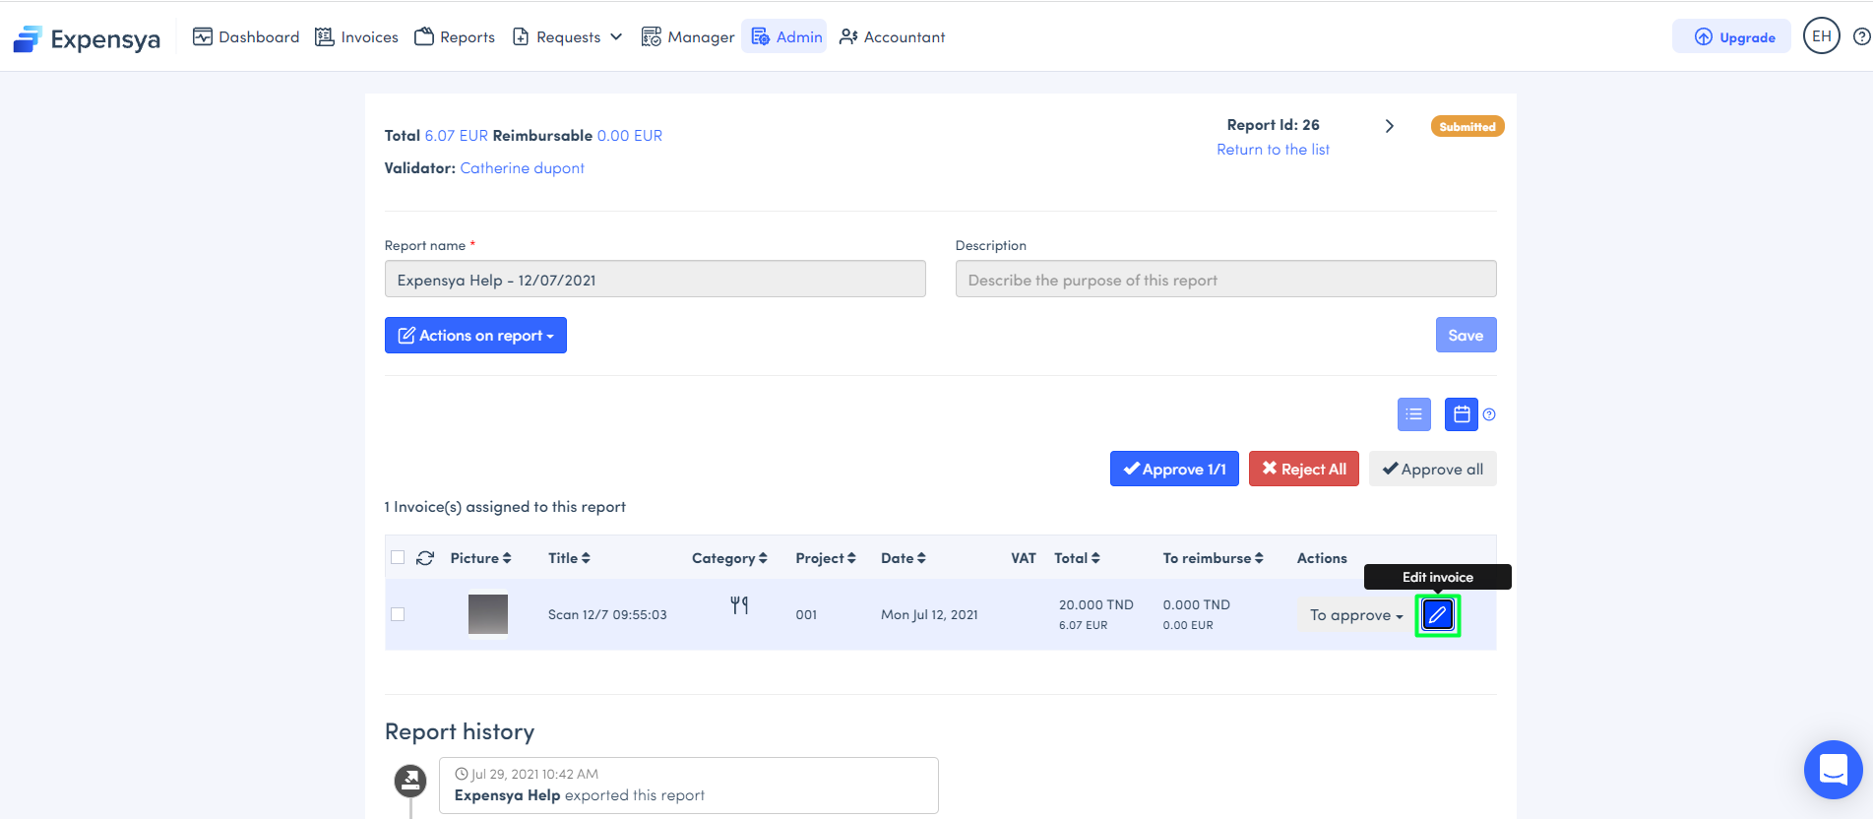Go to next report arrow

(1389, 126)
